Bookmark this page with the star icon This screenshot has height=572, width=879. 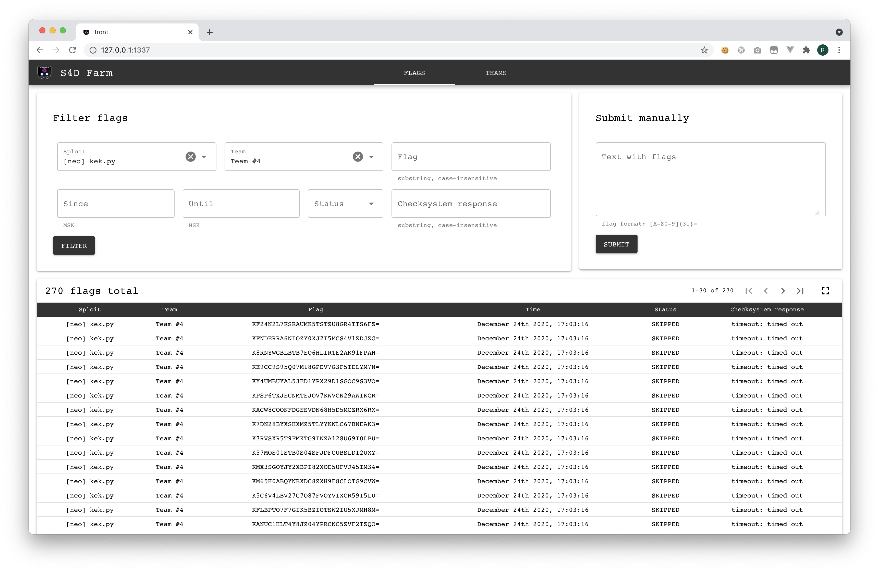pyautogui.click(x=704, y=50)
